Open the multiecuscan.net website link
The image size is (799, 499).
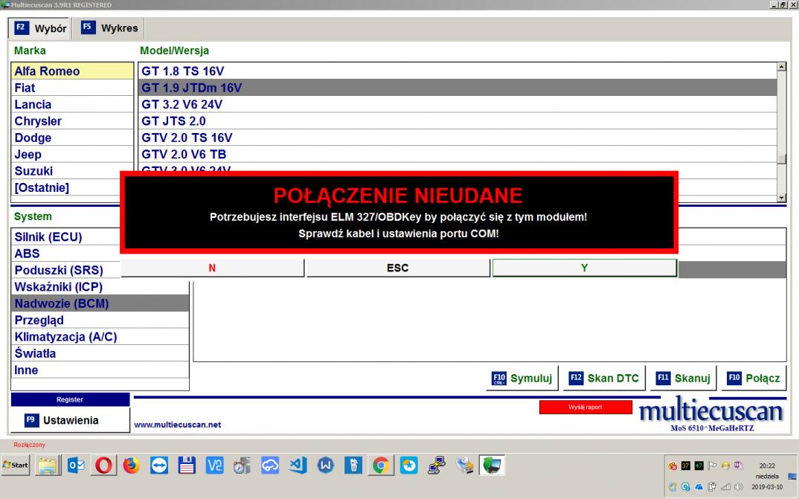click(177, 425)
